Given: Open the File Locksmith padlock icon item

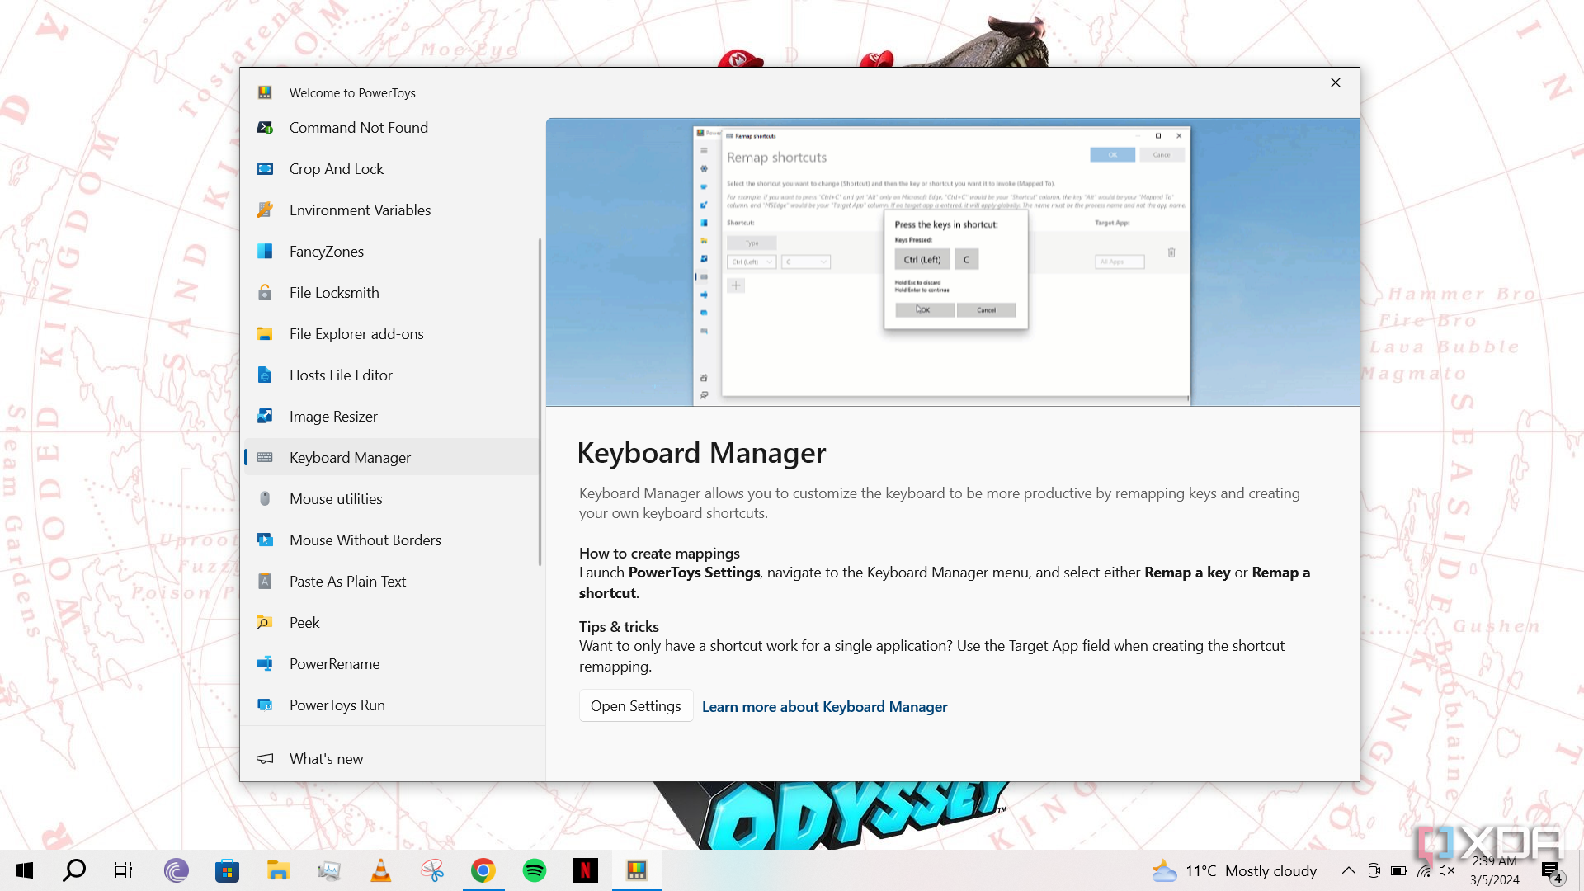Looking at the screenshot, I should pos(265,293).
